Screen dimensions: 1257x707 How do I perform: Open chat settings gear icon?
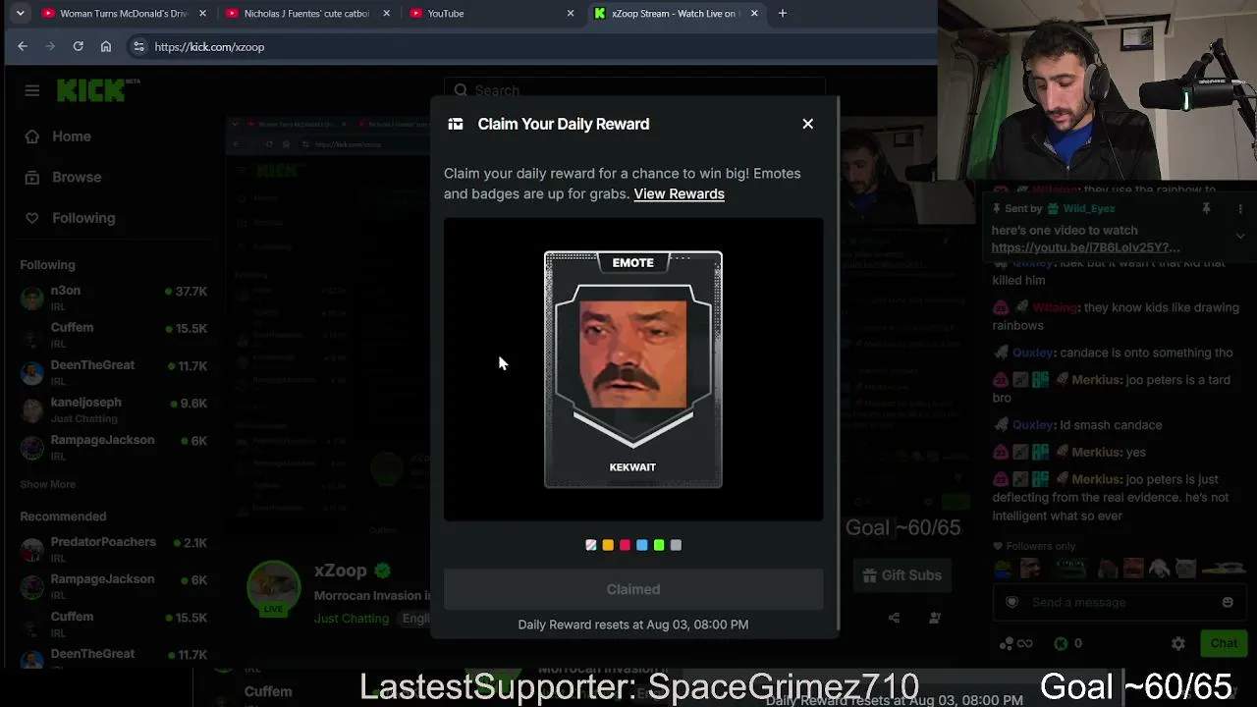pos(1178,644)
